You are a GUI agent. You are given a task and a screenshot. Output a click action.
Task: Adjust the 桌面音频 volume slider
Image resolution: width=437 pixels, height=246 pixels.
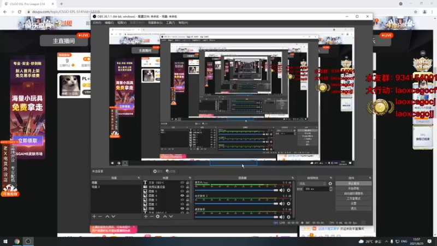tap(237, 217)
